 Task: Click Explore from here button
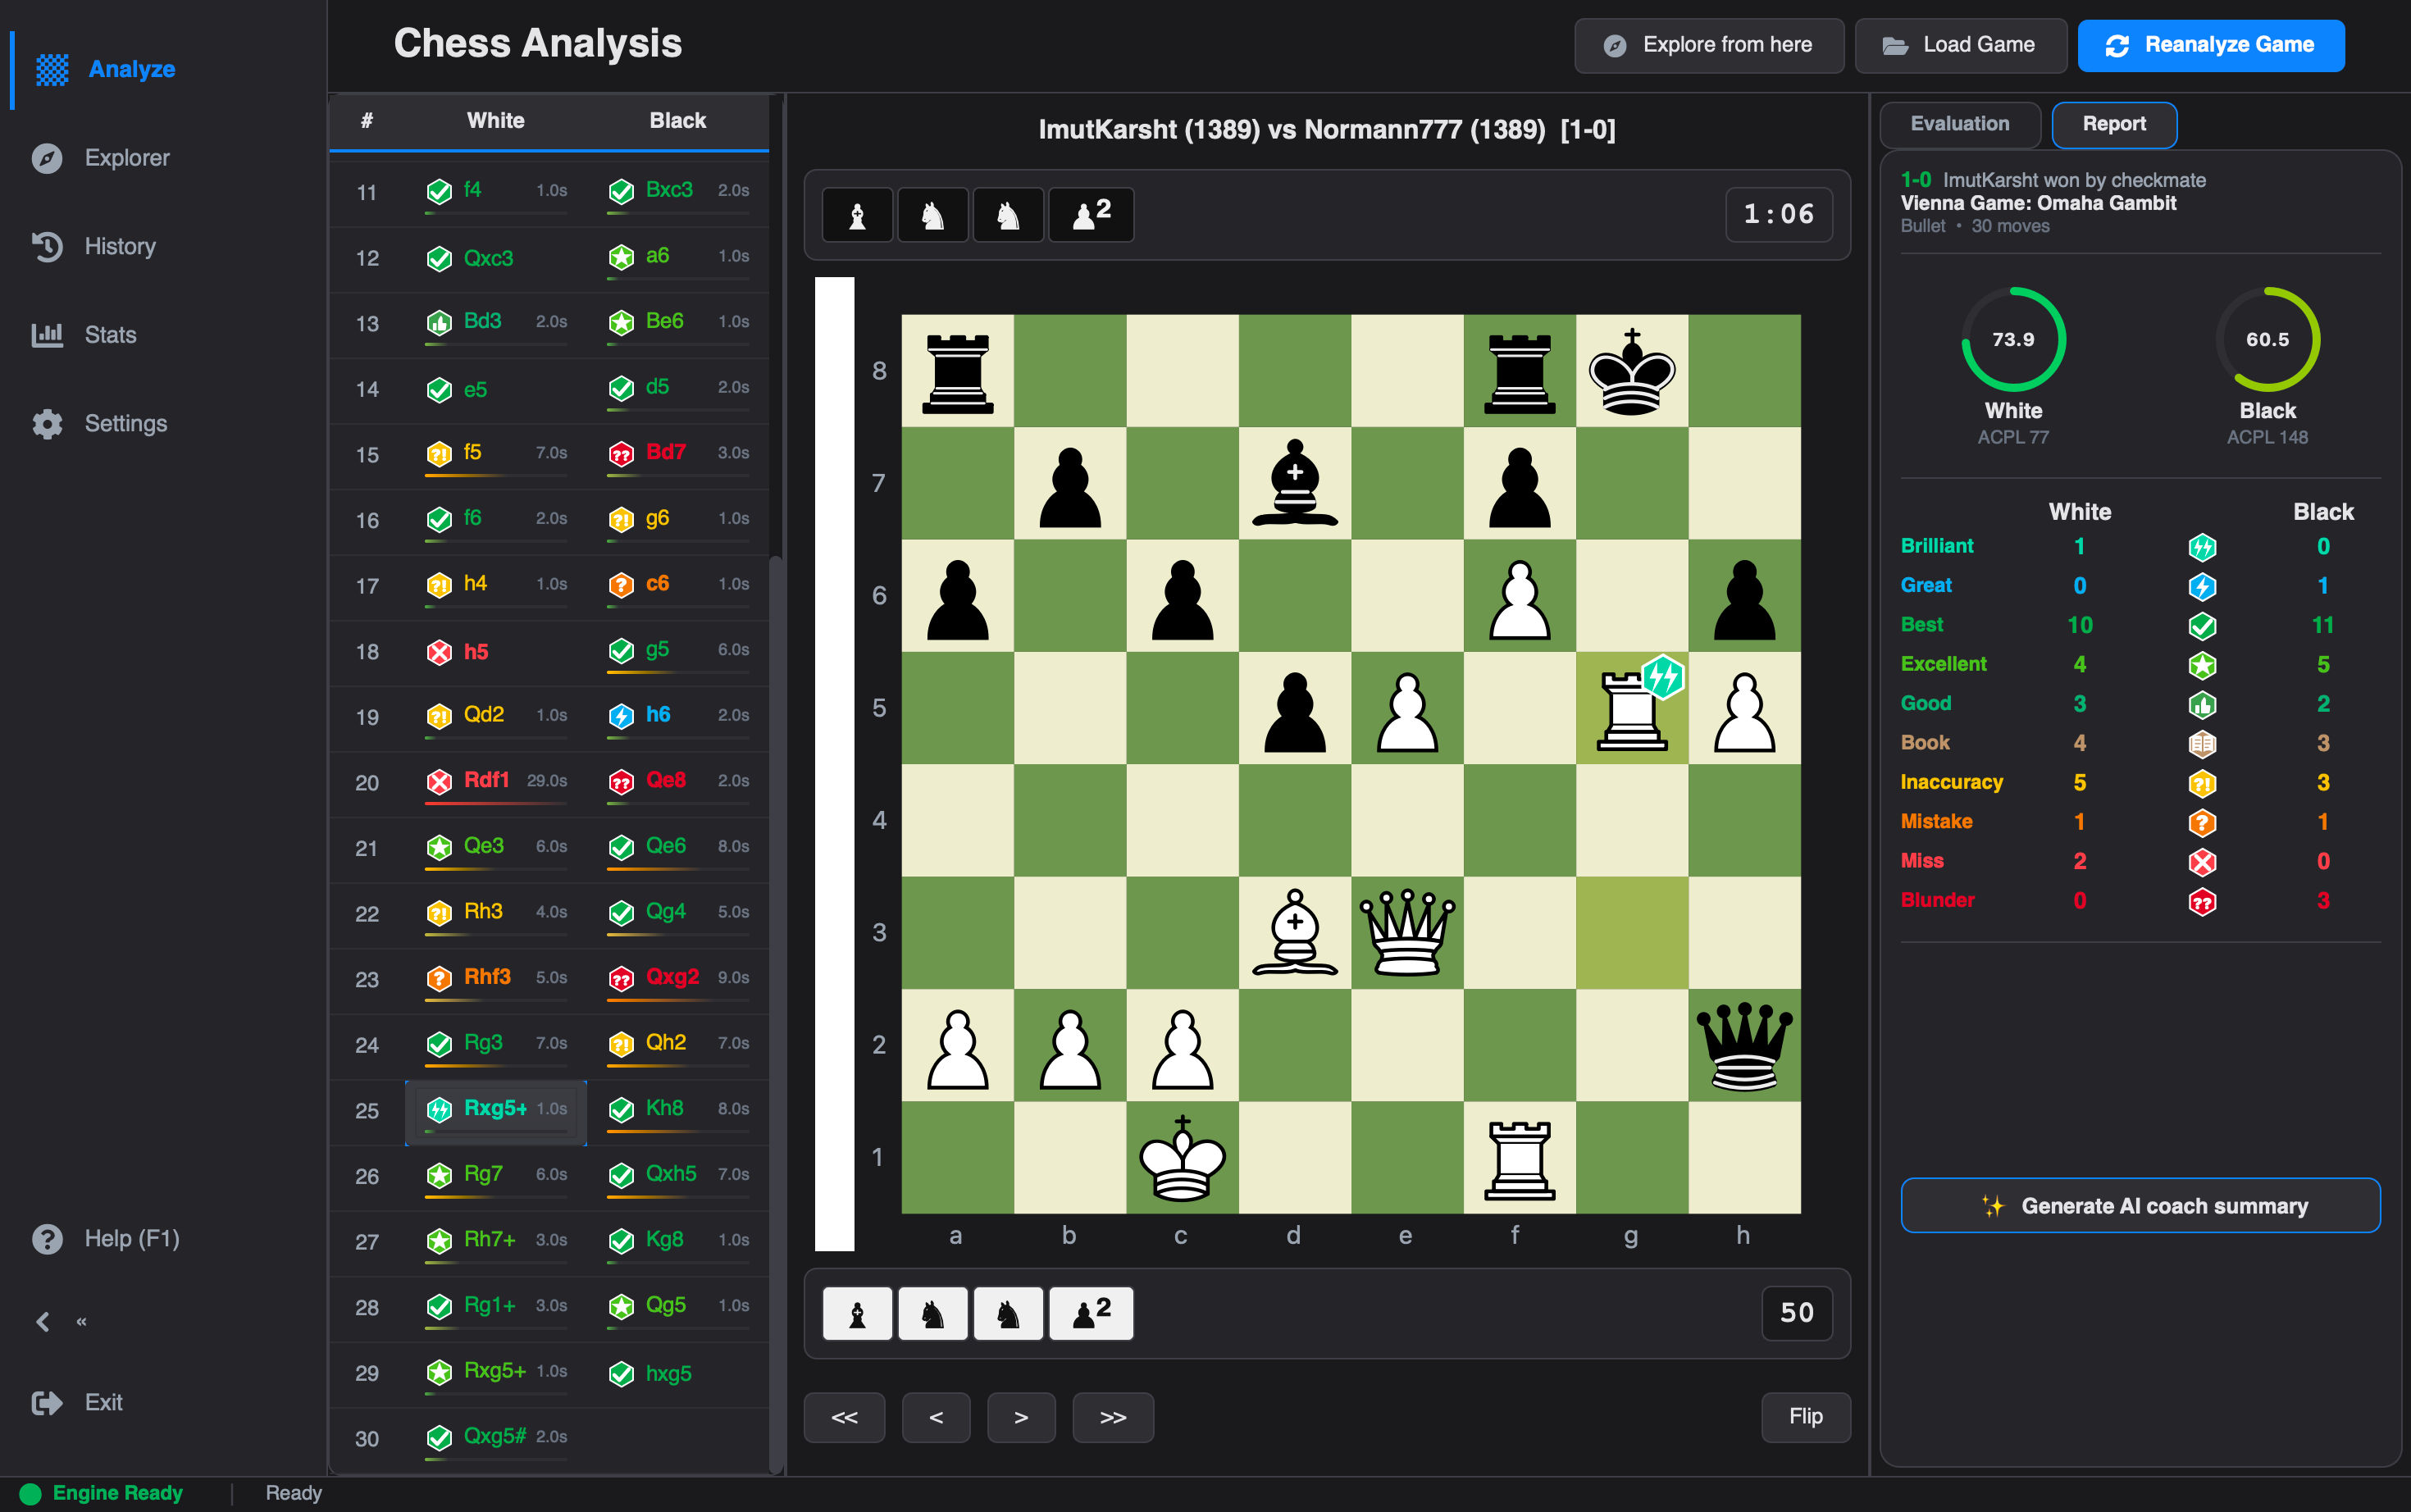1708,45
